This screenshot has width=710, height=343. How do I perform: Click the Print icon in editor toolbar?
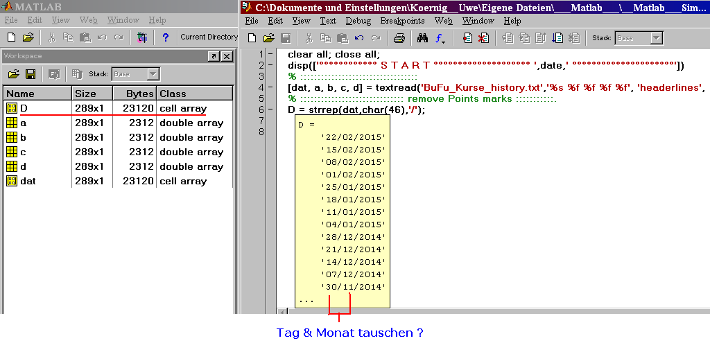[399, 38]
